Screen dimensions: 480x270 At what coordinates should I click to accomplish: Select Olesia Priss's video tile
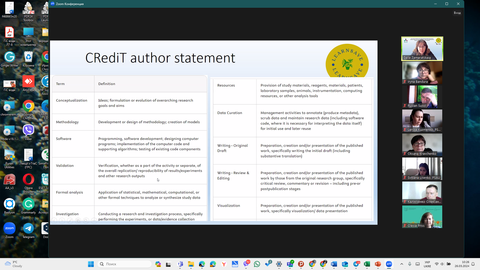coord(422,217)
